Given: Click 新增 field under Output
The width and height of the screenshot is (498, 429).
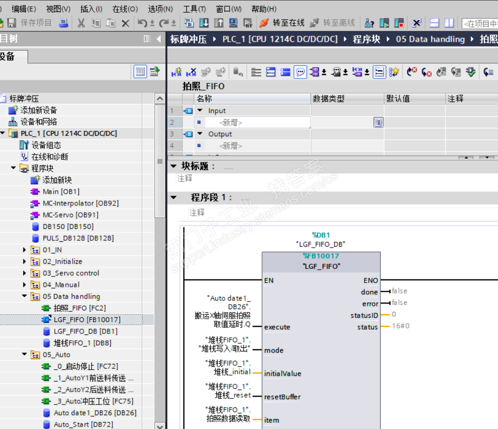Looking at the screenshot, I should click(x=258, y=146).
